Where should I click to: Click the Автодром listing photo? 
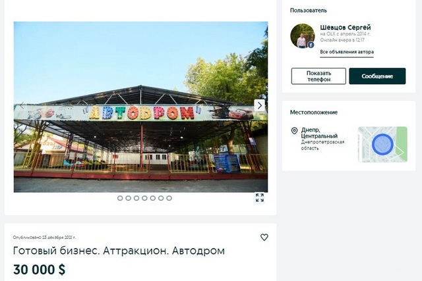[x=140, y=107]
